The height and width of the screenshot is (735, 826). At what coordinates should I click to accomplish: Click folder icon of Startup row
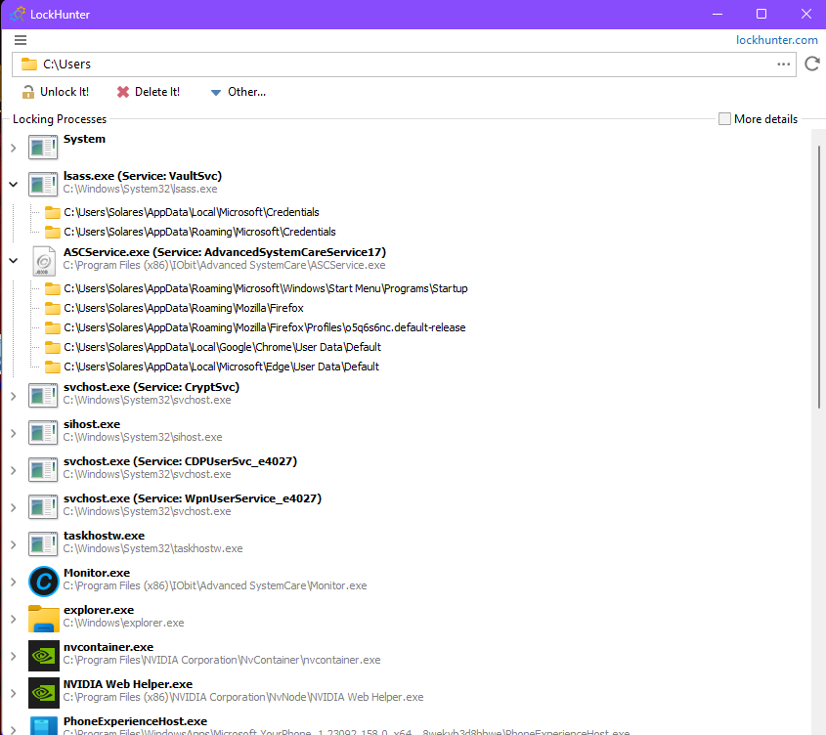point(52,288)
